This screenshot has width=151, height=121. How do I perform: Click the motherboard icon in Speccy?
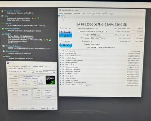tap(3, 29)
